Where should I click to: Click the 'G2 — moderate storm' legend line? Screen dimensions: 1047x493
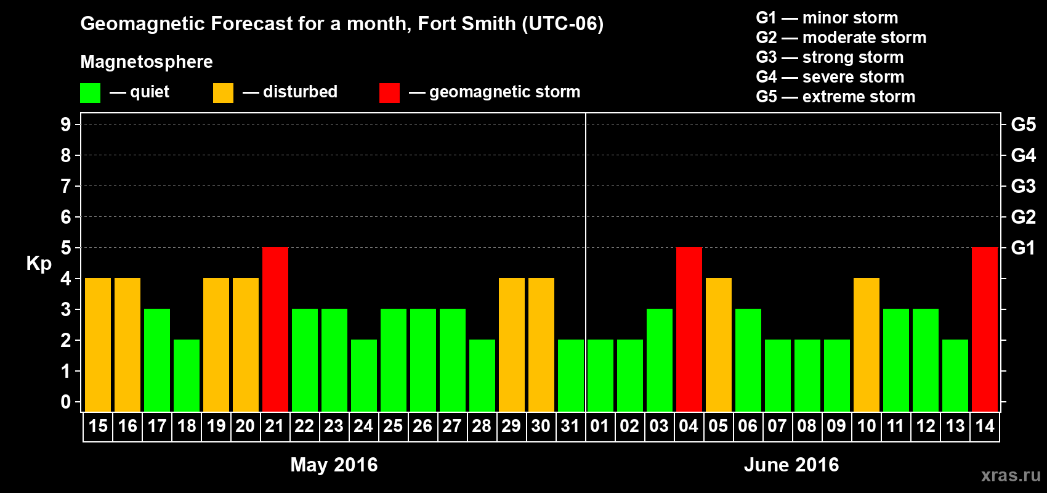coord(841,38)
